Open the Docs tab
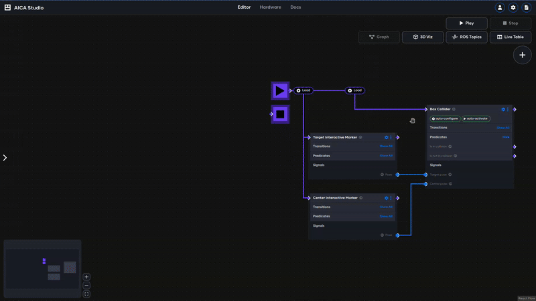Screen dimensions: 536x301 point(295,7)
